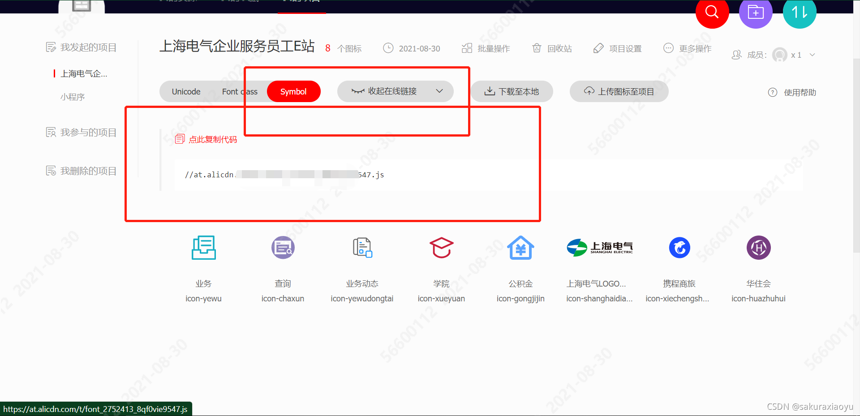
Task: Select the 上海电气企... project in sidebar
Action: click(84, 73)
